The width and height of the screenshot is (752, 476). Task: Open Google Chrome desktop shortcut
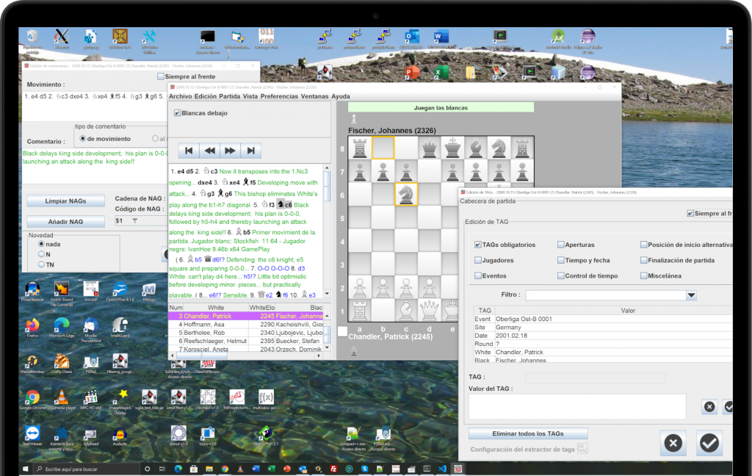[32, 399]
